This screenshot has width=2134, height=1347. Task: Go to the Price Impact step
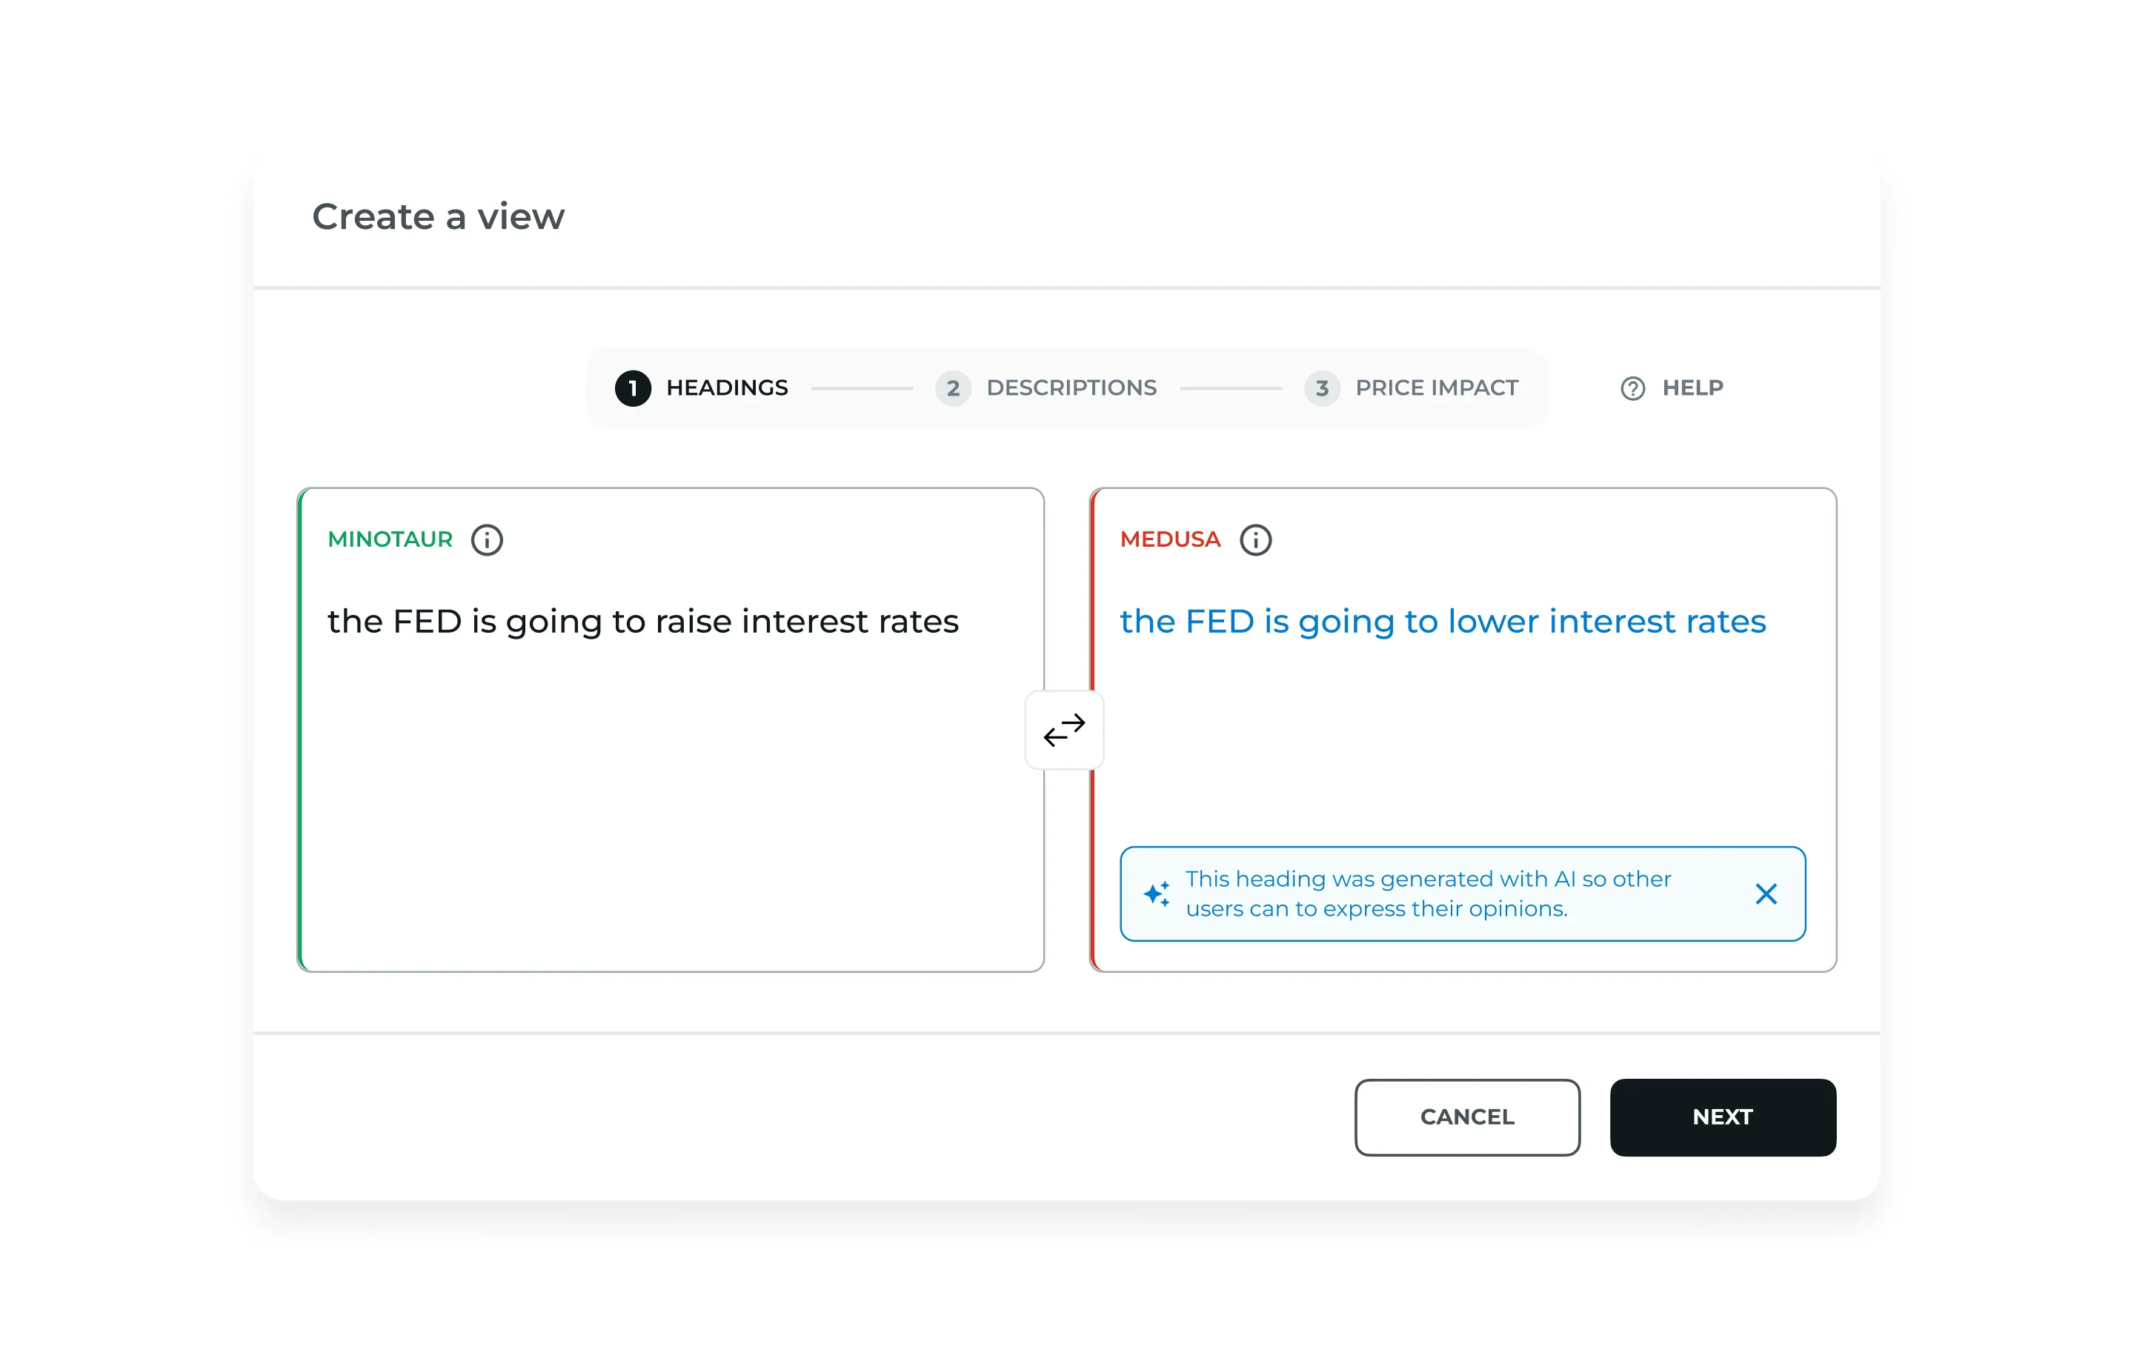pyautogui.click(x=1436, y=388)
